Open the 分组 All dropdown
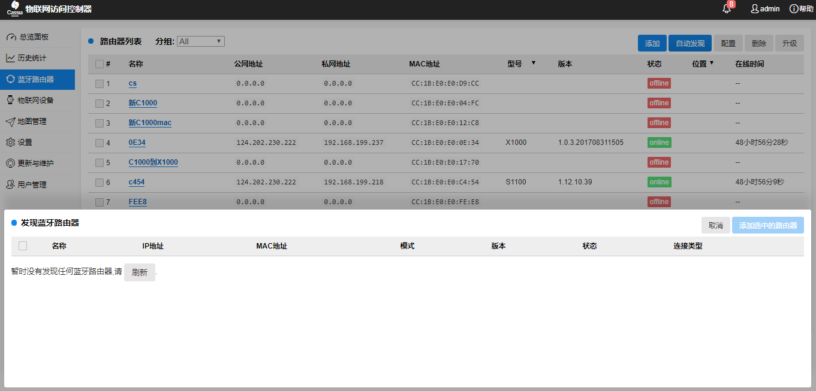Image resolution: width=816 pixels, height=391 pixels. [200, 41]
